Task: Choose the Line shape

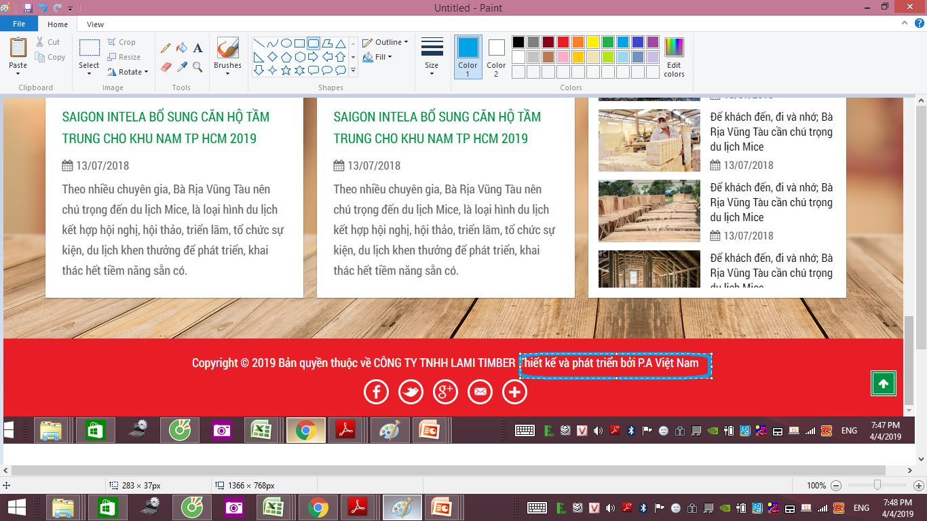Action: (x=259, y=43)
